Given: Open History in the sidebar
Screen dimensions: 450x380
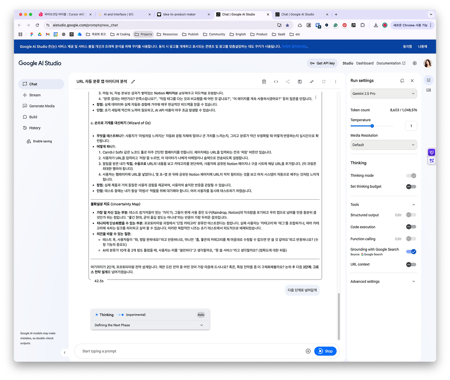Looking at the screenshot, I should click(41, 128).
